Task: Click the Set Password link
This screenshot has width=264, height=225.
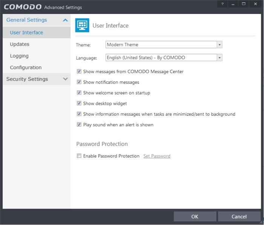Action: 157,156
